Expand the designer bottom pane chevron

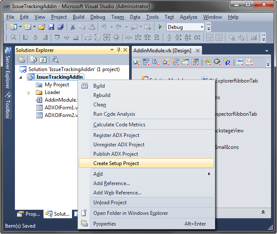click(263, 212)
